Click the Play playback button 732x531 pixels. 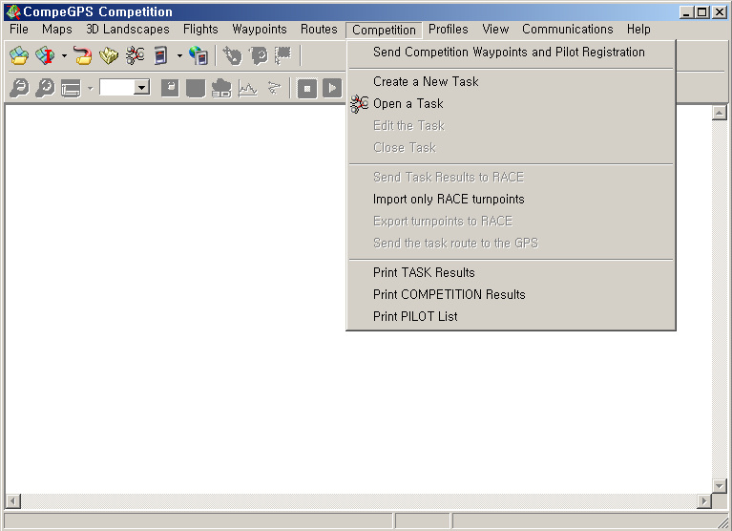click(x=332, y=88)
